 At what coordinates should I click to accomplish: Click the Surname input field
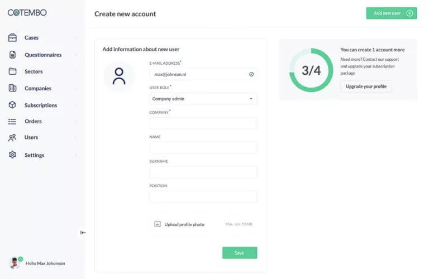pyautogui.click(x=203, y=172)
